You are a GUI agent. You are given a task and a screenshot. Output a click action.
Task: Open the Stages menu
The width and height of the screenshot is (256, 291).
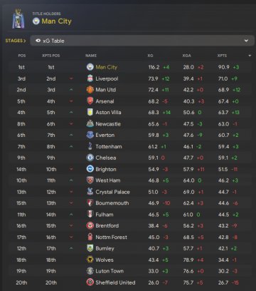click(x=16, y=41)
